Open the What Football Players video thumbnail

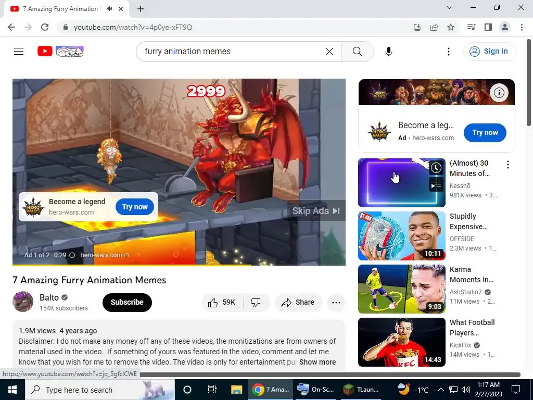(401, 342)
